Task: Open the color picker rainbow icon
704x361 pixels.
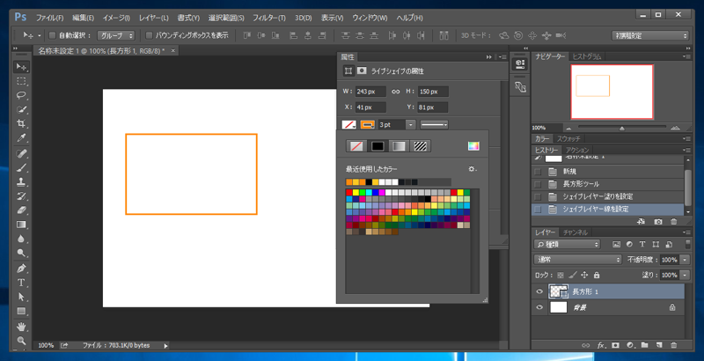Action: pyautogui.click(x=473, y=146)
